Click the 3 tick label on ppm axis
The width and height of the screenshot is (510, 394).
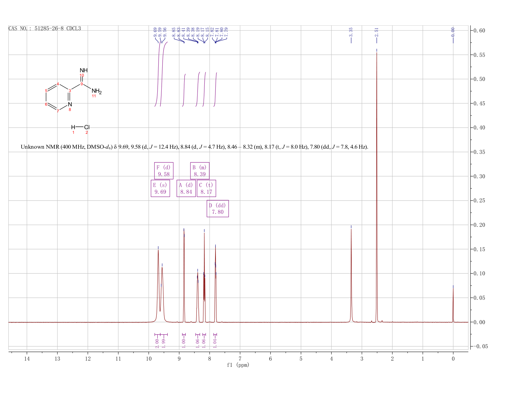362,358
